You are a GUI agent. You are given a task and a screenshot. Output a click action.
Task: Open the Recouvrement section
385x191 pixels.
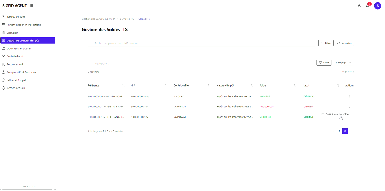pyautogui.click(x=14, y=64)
